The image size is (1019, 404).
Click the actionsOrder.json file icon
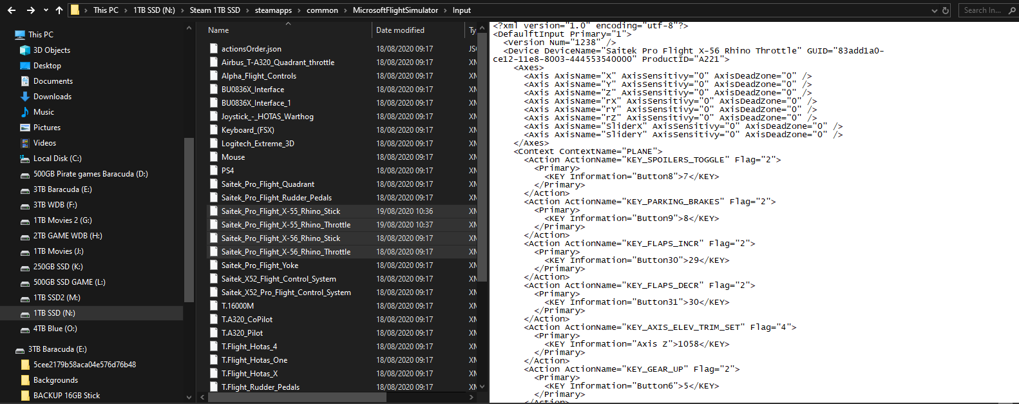(214, 49)
